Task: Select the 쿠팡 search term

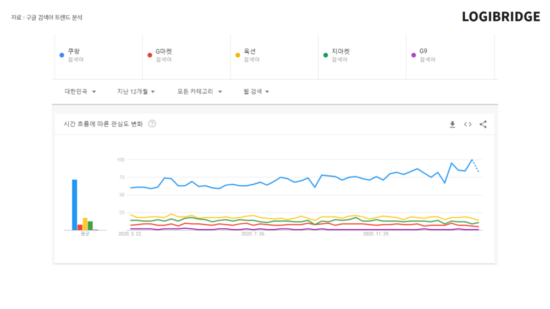Action: coord(74,51)
